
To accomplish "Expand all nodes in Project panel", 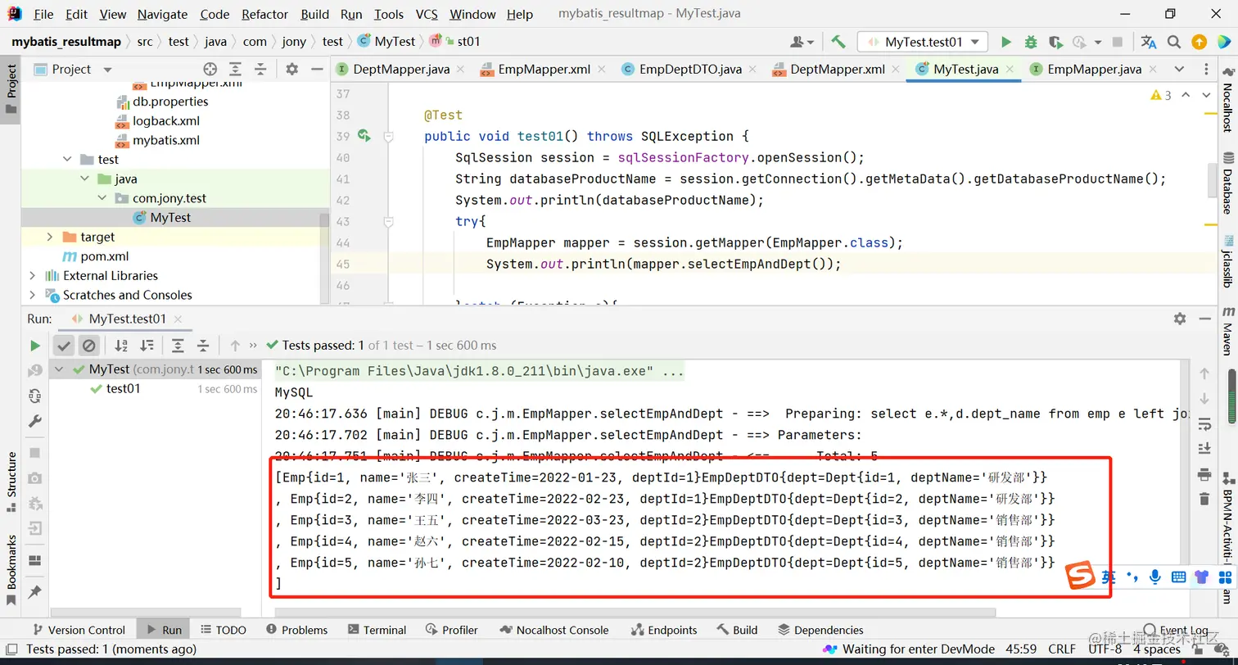I will coord(235,70).
